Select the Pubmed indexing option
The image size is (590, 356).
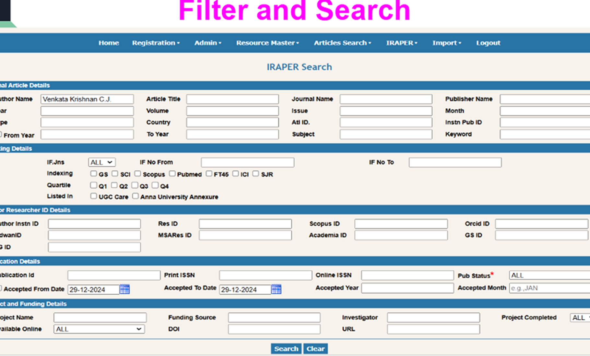pos(172,174)
